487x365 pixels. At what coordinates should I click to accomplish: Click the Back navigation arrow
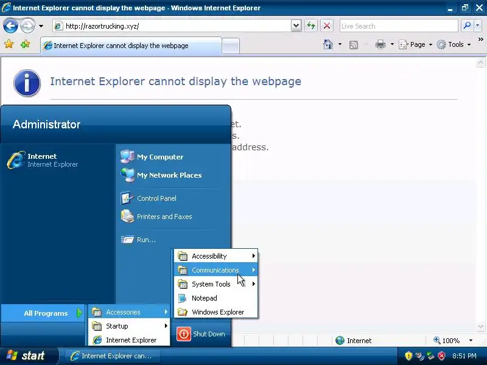[x=10, y=26]
